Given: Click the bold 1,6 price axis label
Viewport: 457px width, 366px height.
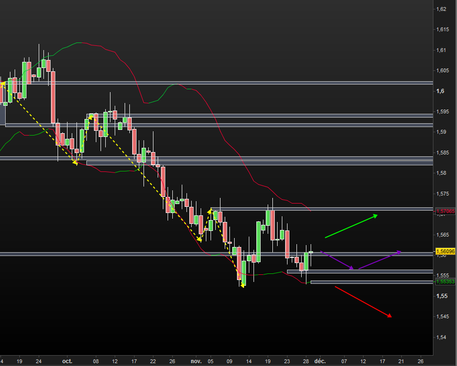Looking at the screenshot, I should pos(440,91).
